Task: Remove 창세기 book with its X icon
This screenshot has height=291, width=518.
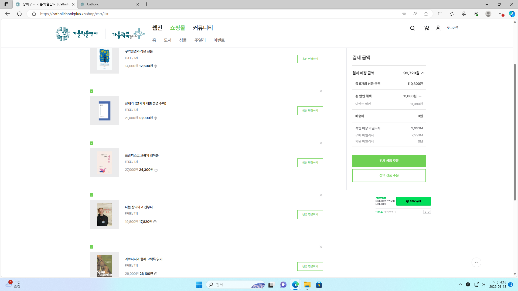Action: tap(321, 91)
